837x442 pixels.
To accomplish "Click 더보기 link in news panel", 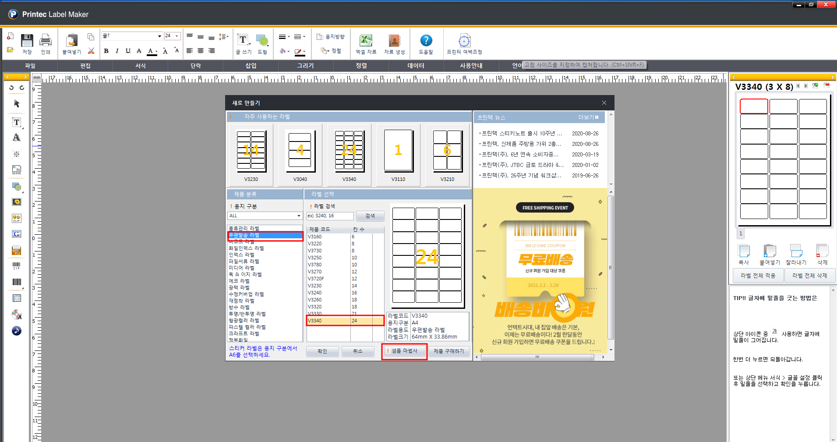I will (588, 117).
